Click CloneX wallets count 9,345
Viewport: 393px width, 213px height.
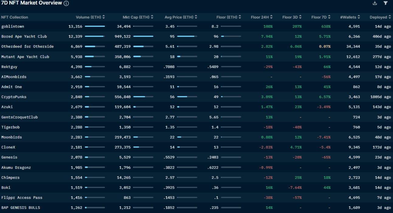[354, 147]
